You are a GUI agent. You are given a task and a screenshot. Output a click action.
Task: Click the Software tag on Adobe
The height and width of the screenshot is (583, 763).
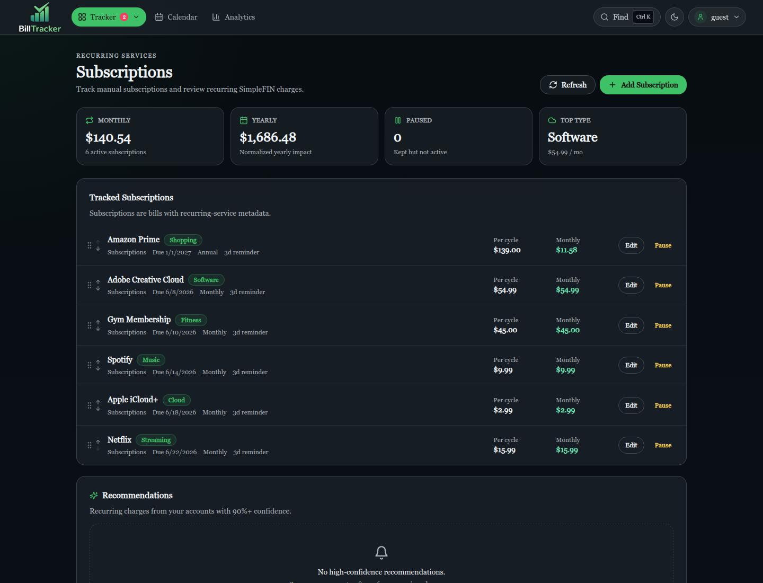[x=206, y=280]
